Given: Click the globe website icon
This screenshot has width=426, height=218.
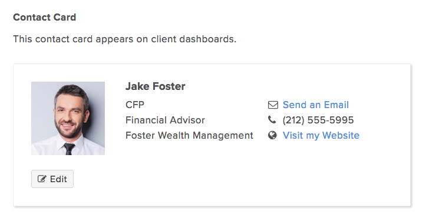Looking at the screenshot, I should (x=272, y=135).
